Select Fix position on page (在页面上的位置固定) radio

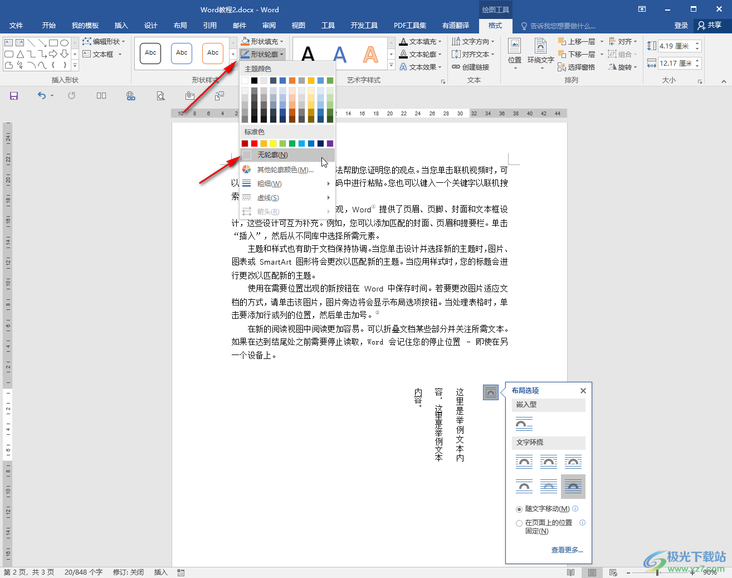(x=519, y=523)
